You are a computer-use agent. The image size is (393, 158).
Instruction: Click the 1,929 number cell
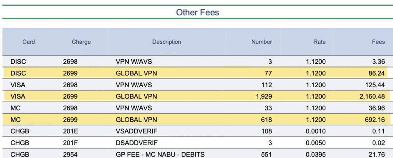point(264,96)
